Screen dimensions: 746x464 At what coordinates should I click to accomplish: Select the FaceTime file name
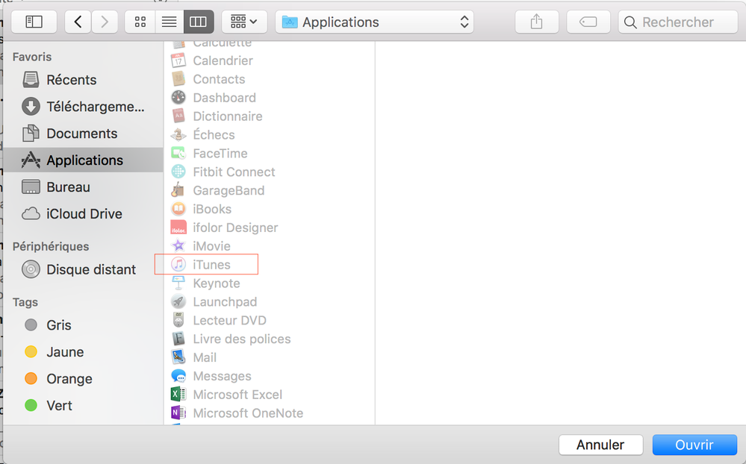220,154
